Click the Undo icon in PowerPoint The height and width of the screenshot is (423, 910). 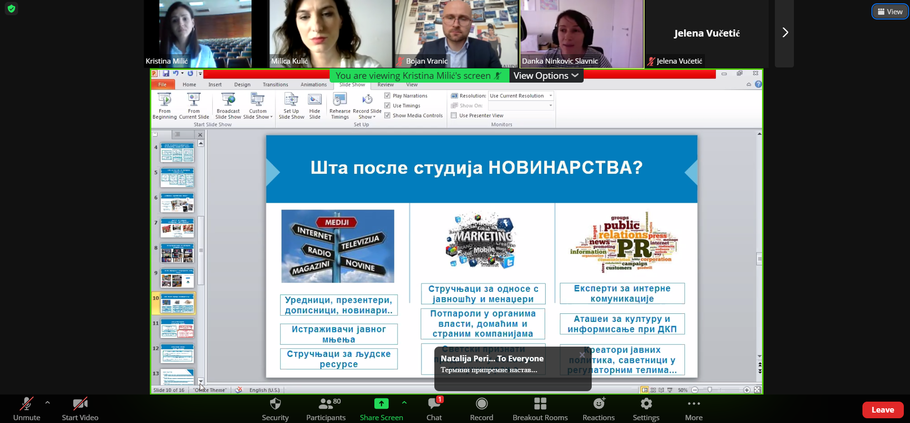176,74
